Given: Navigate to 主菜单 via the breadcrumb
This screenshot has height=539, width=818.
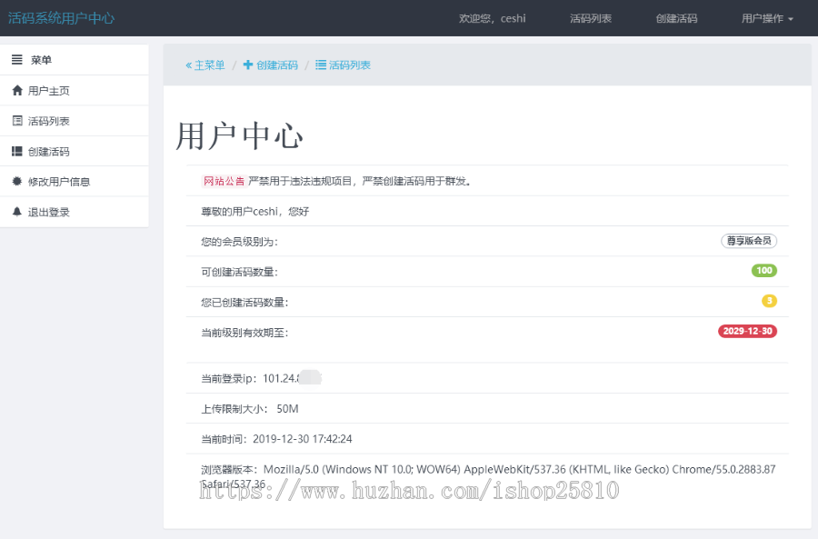Looking at the screenshot, I should [205, 65].
